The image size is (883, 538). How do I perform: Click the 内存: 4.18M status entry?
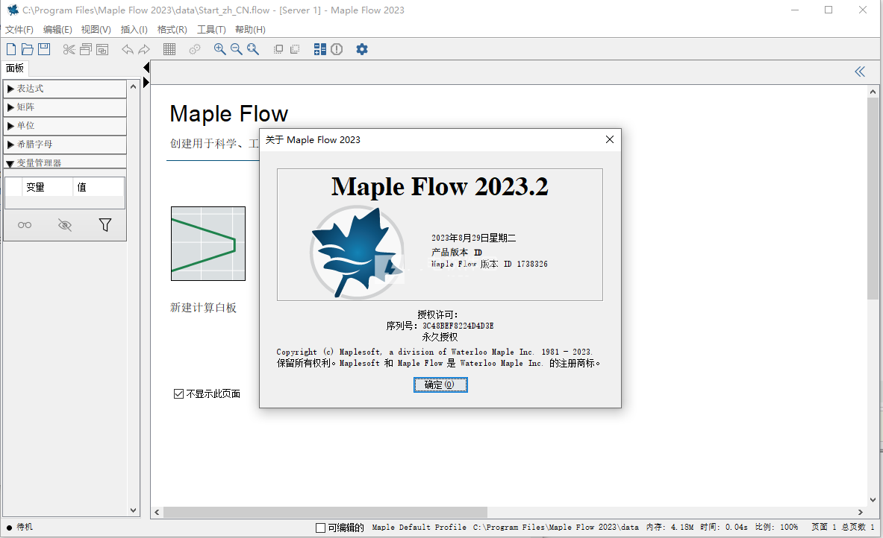tap(670, 528)
